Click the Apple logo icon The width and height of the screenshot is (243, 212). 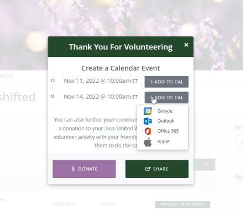(x=148, y=142)
